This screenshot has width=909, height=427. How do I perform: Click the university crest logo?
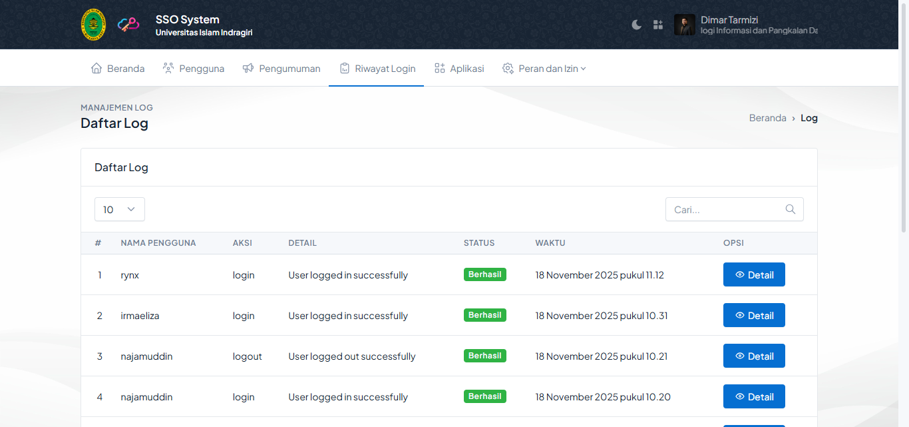click(93, 25)
